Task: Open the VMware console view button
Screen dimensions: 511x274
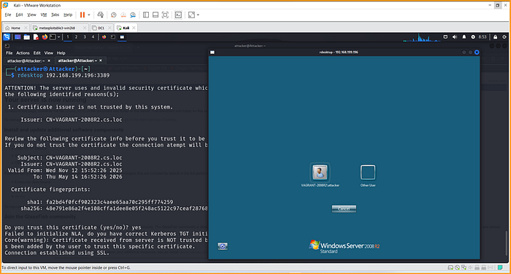Action: 178,15
